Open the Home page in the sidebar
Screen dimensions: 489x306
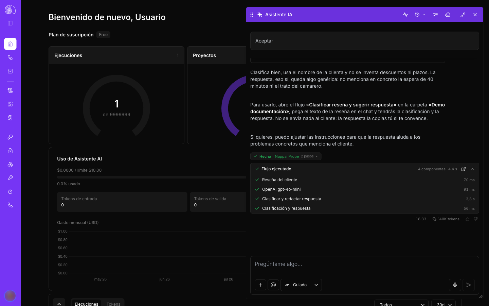[10, 44]
